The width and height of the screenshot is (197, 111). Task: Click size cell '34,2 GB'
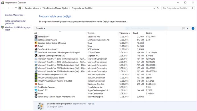click(140, 46)
